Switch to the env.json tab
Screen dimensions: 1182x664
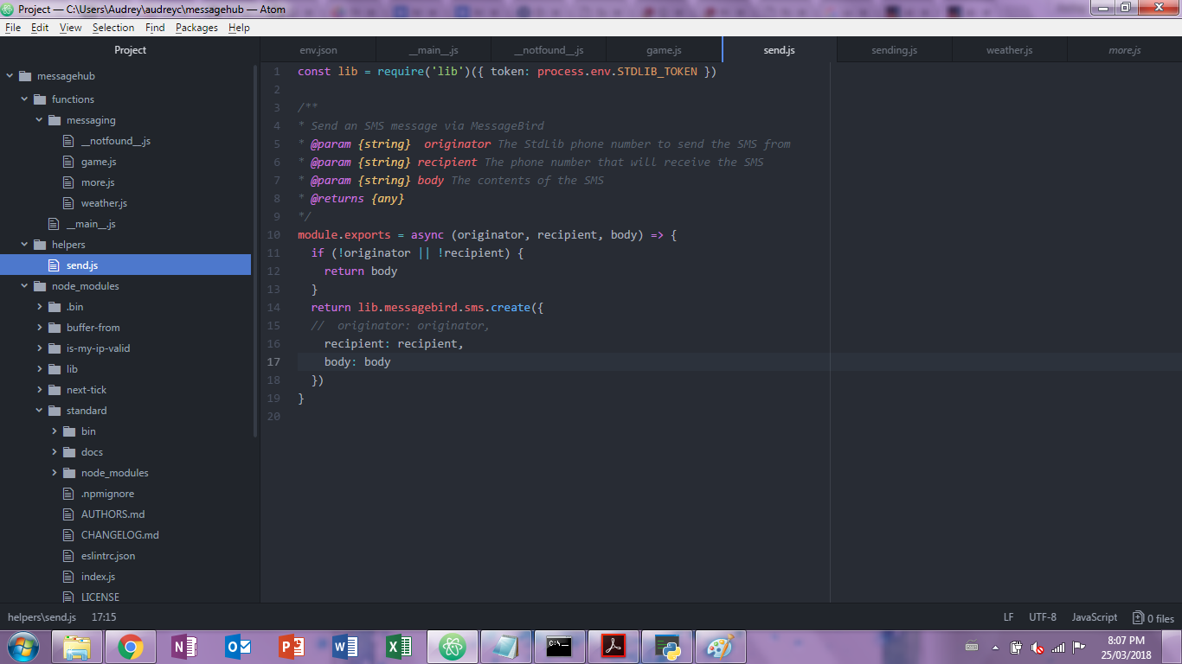click(x=318, y=50)
